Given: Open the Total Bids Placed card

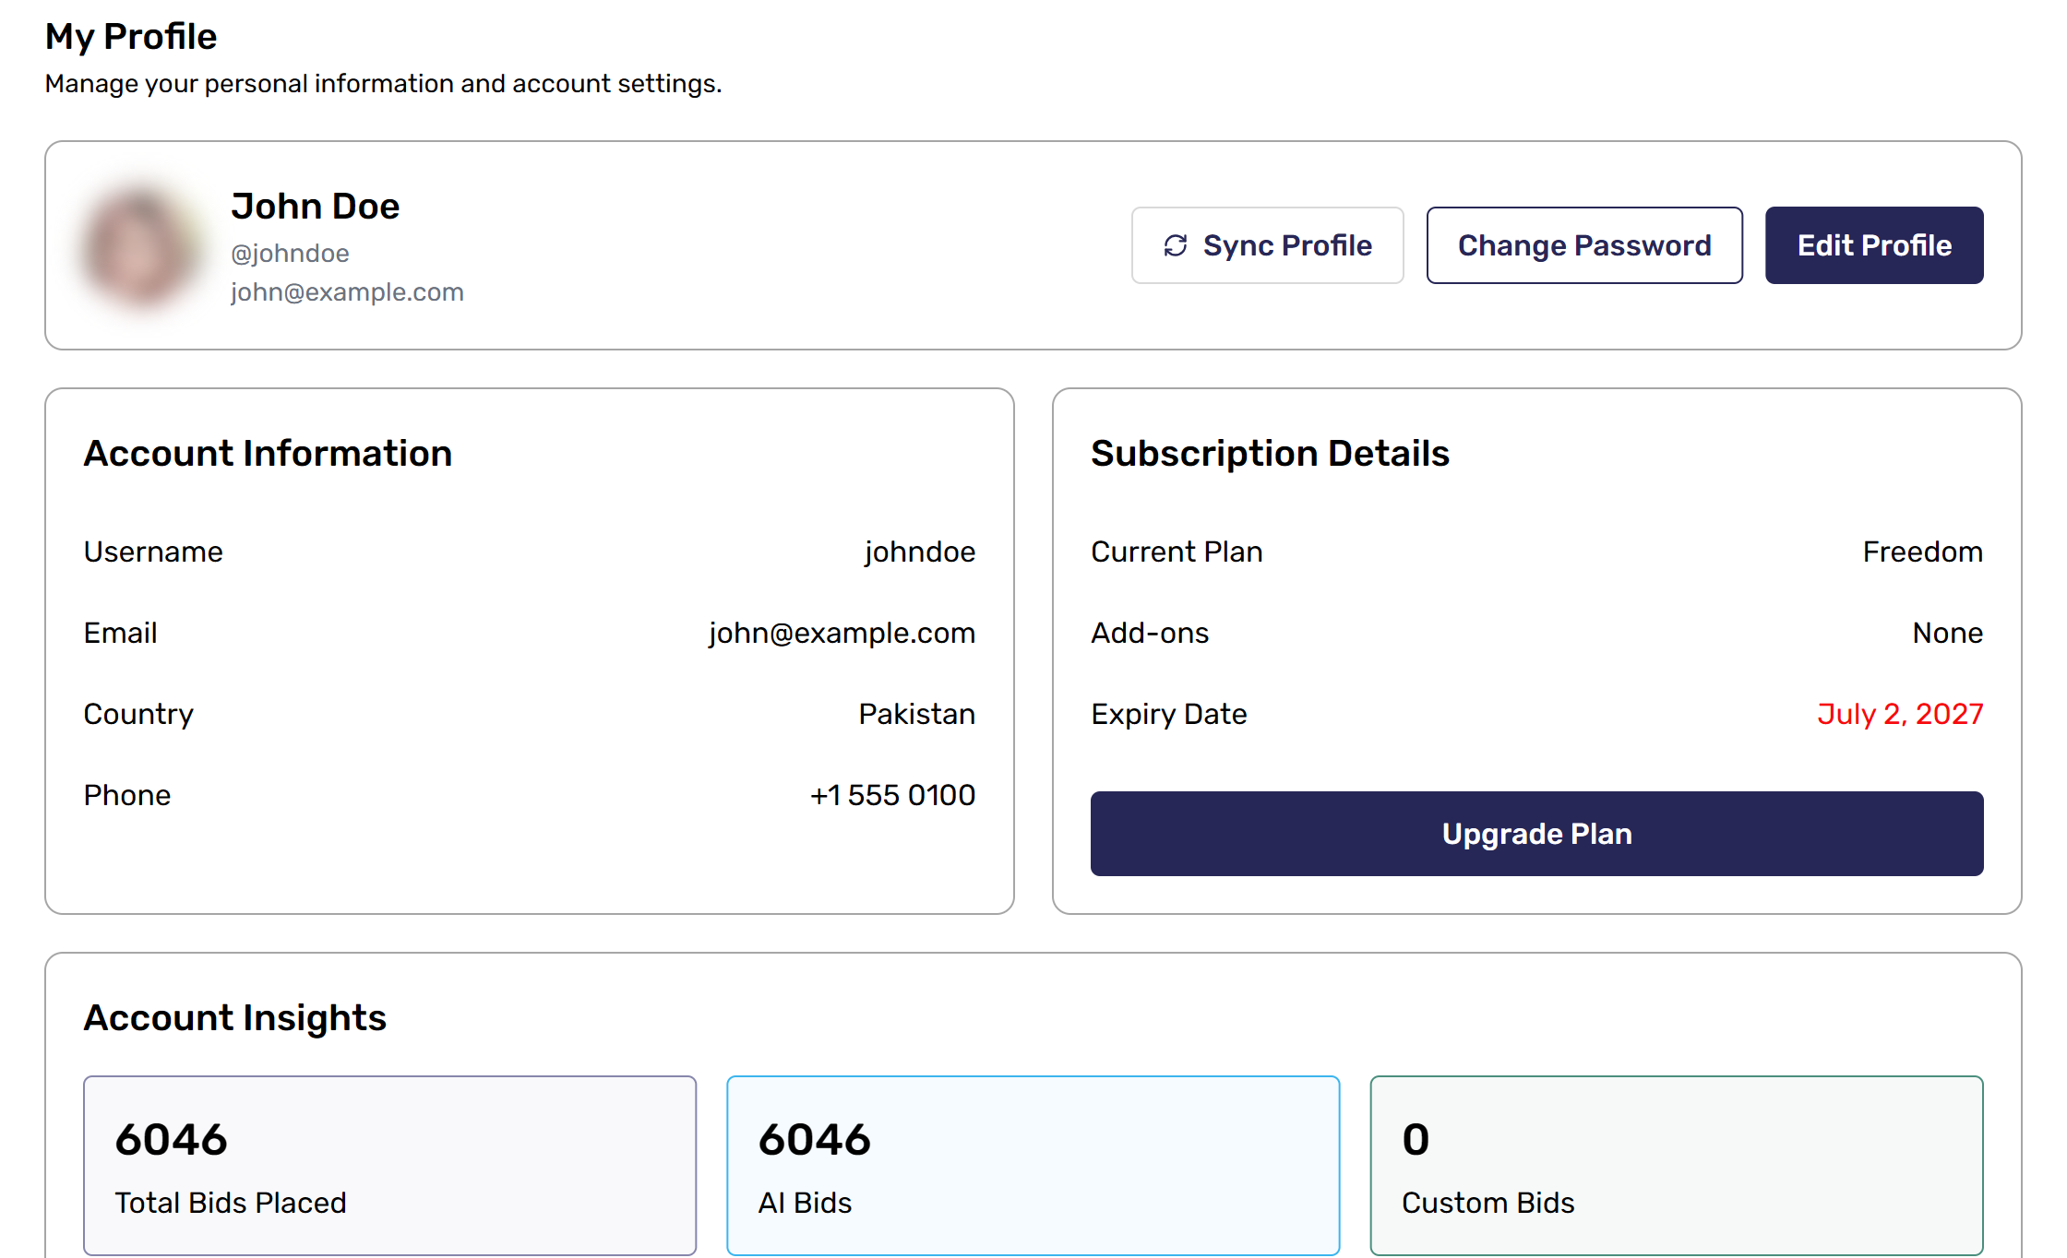Looking at the screenshot, I should pos(389,1165).
